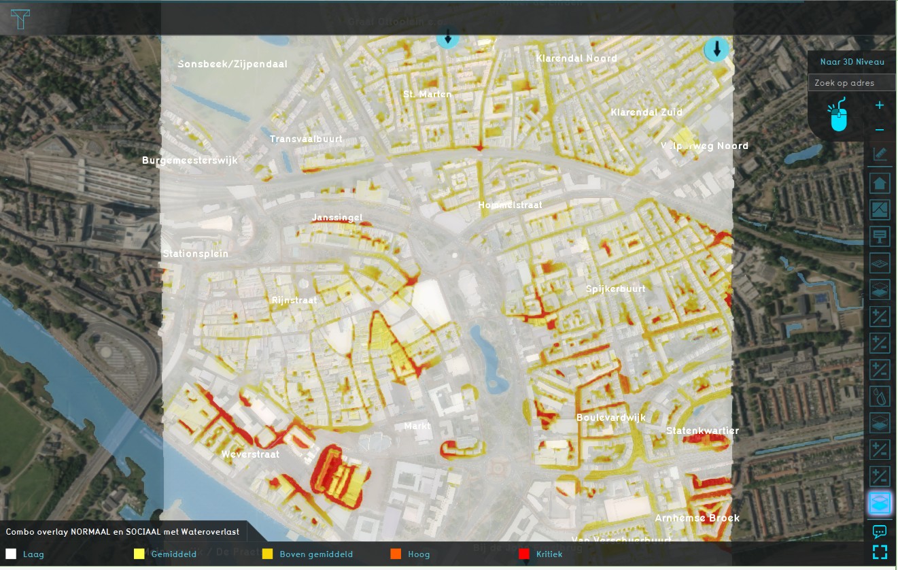Click the top-center down arrow marker
This screenshot has height=570, width=898.
[x=447, y=37]
